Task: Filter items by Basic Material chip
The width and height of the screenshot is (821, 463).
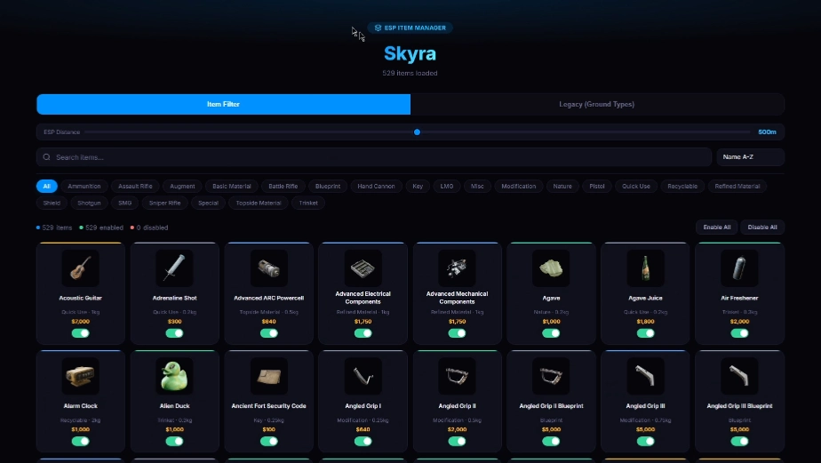Action: coord(231,186)
